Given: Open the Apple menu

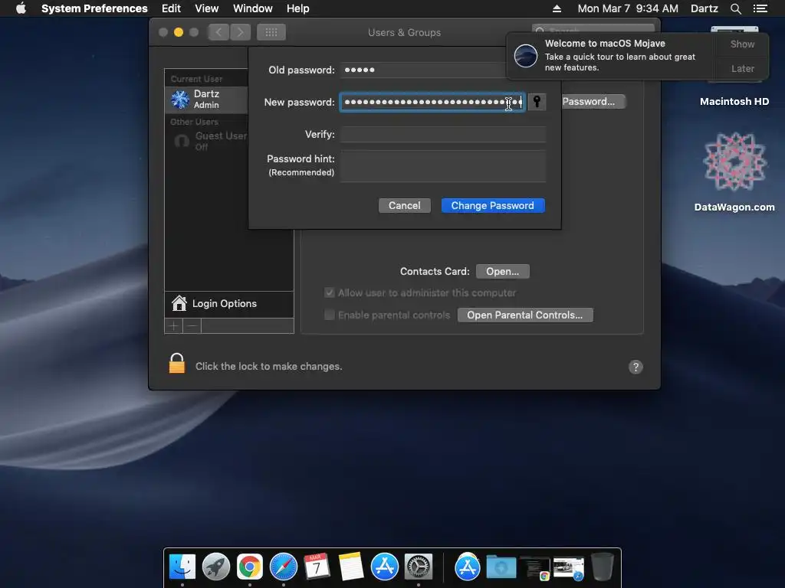Looking at the screenshot, I should [21, 8].
